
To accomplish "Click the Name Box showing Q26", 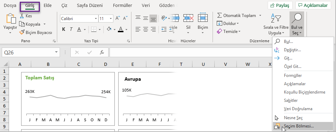I will coord(31,52).
